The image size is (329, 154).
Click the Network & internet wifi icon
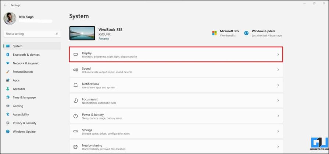[8, 63]
